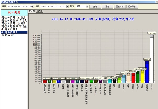This screenshot has width=158, height=109.
Task: Click the 72,731 value label
Action: click(119, 76)
